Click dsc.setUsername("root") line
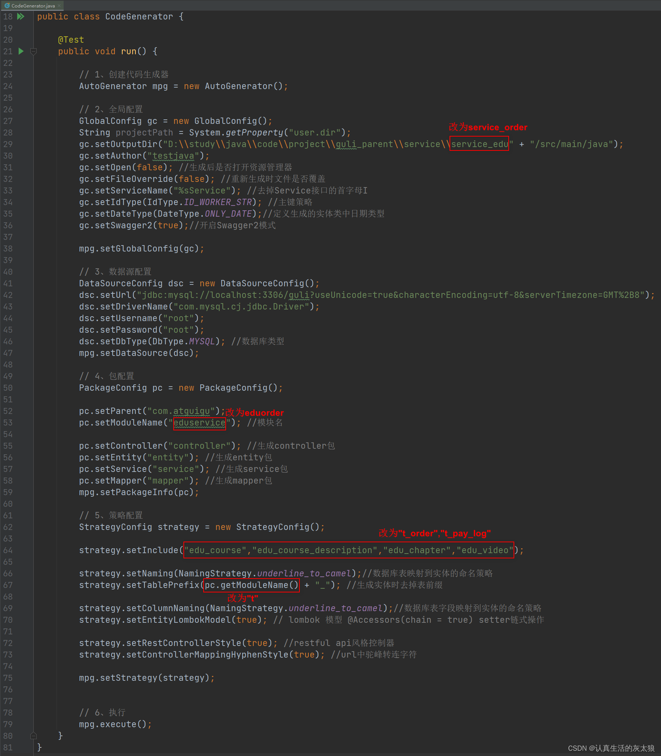Image resolution: width=661 pixels, height=756 pixels. [141, 318]
